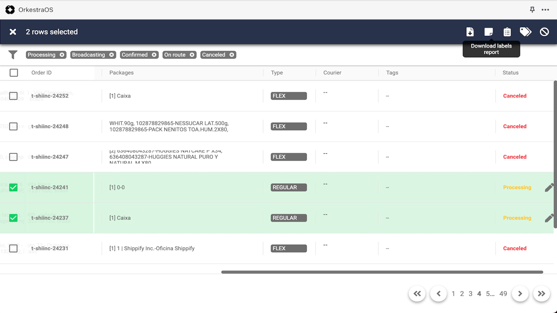Go to the first page of results
The width and height of the screenshot is (557, 313).
point(417,294)
